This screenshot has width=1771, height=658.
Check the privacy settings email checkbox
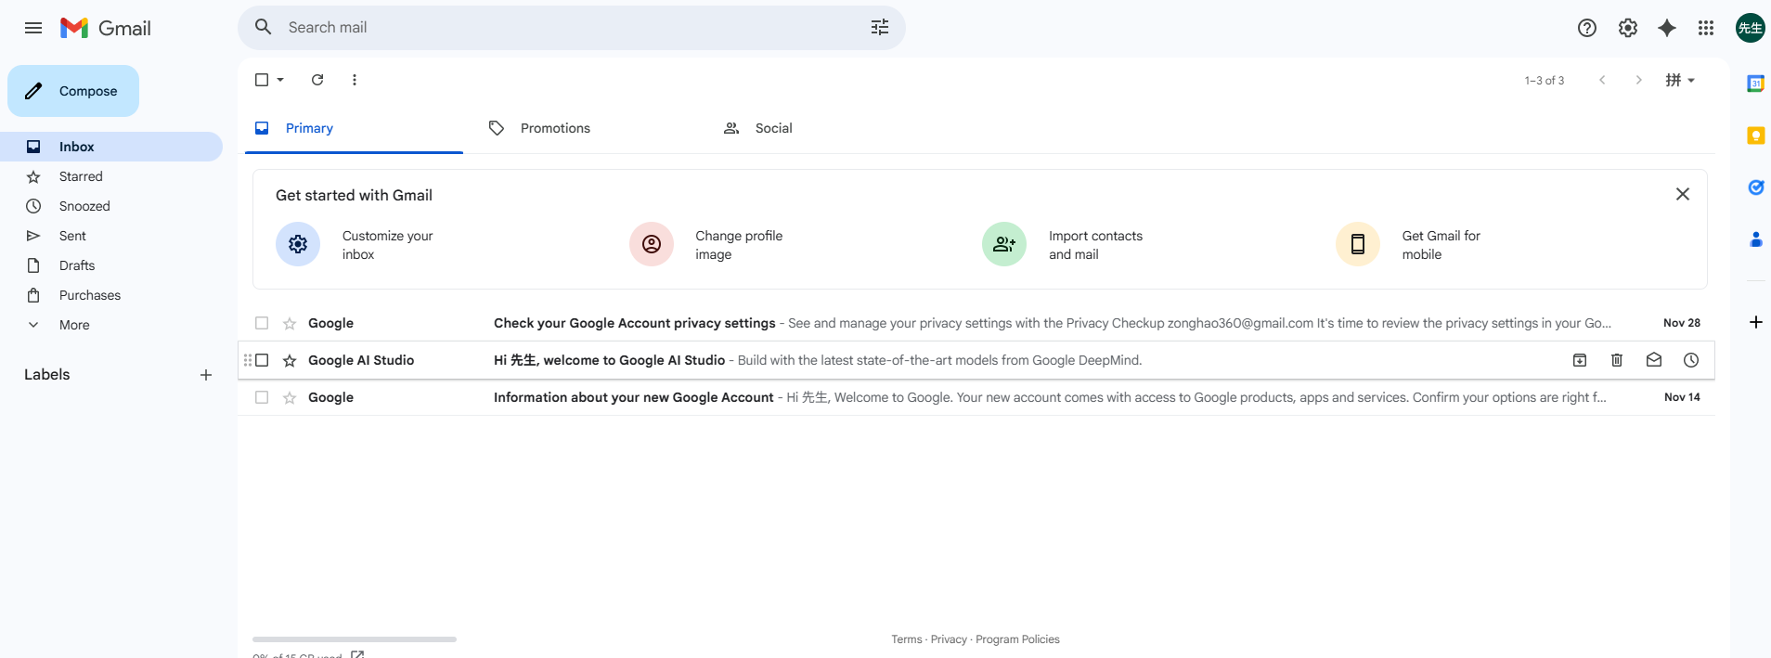(x=262, y=323)
